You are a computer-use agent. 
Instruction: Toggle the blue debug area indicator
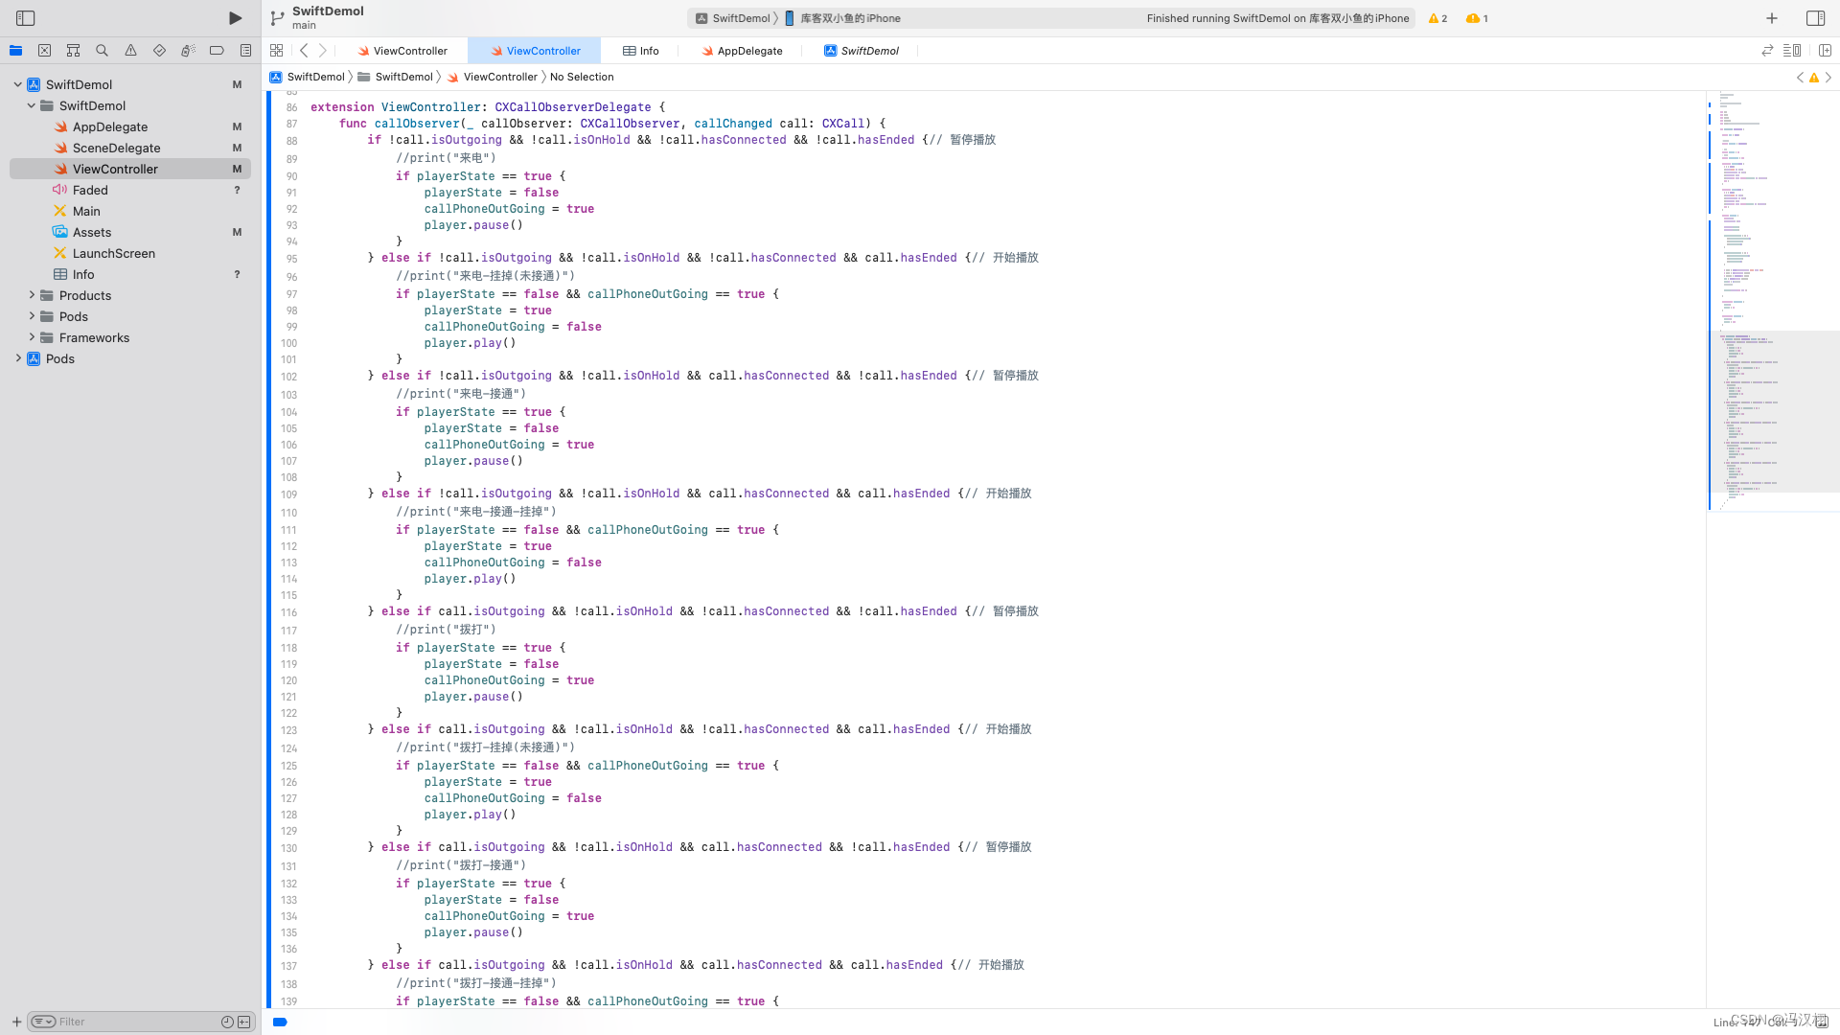pos(280,1022)
